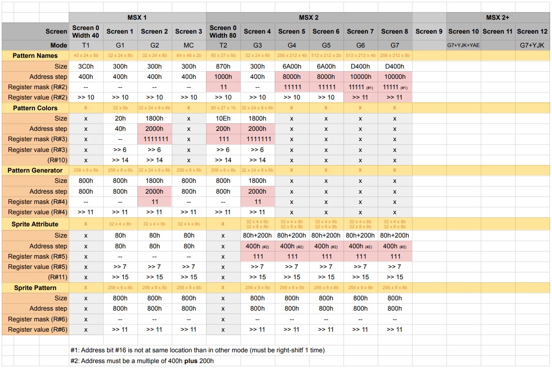The image size is (552, 368).
Task: Click the Register value (R#4) row label
Action: (35, 212)
